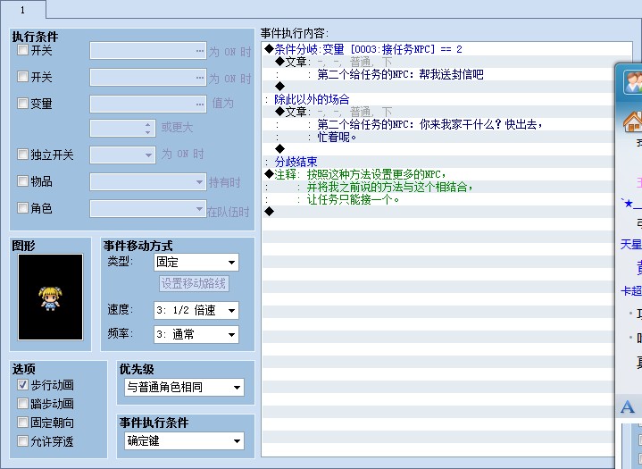This screenshot has height=469, width=642.
Task: Select the 注释 按照这种方法设置更多的NPC line
Action: point(355,174)
